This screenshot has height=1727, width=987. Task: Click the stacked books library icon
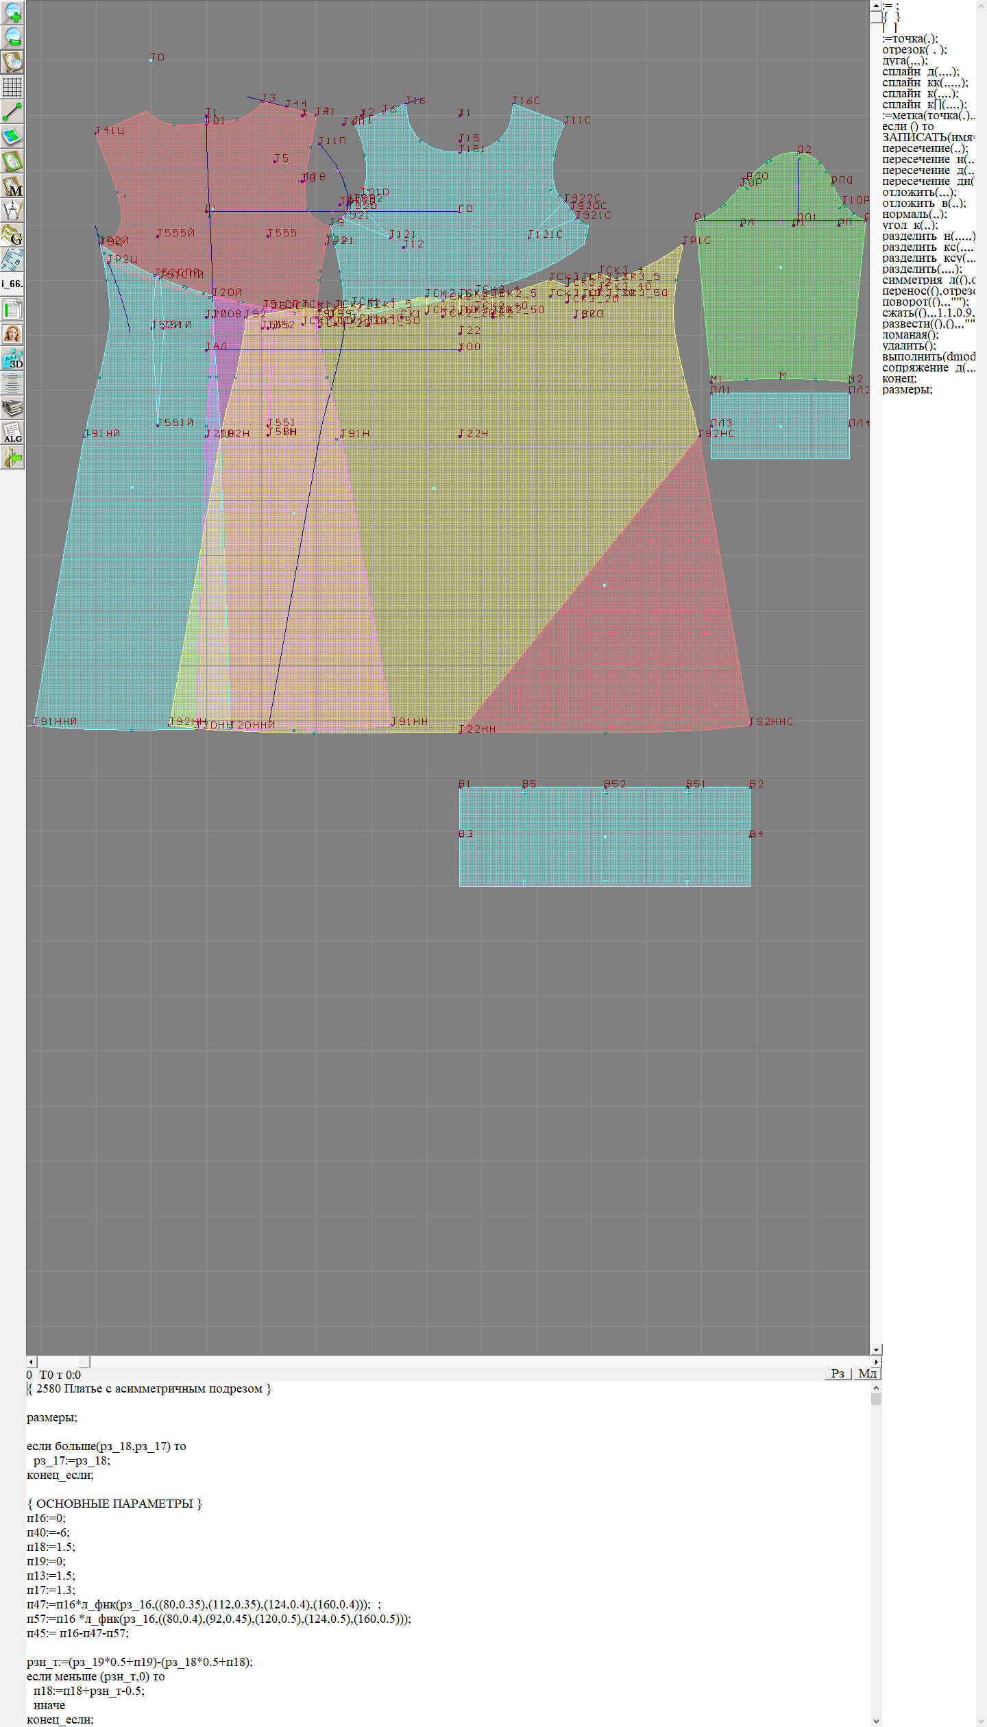12,408
